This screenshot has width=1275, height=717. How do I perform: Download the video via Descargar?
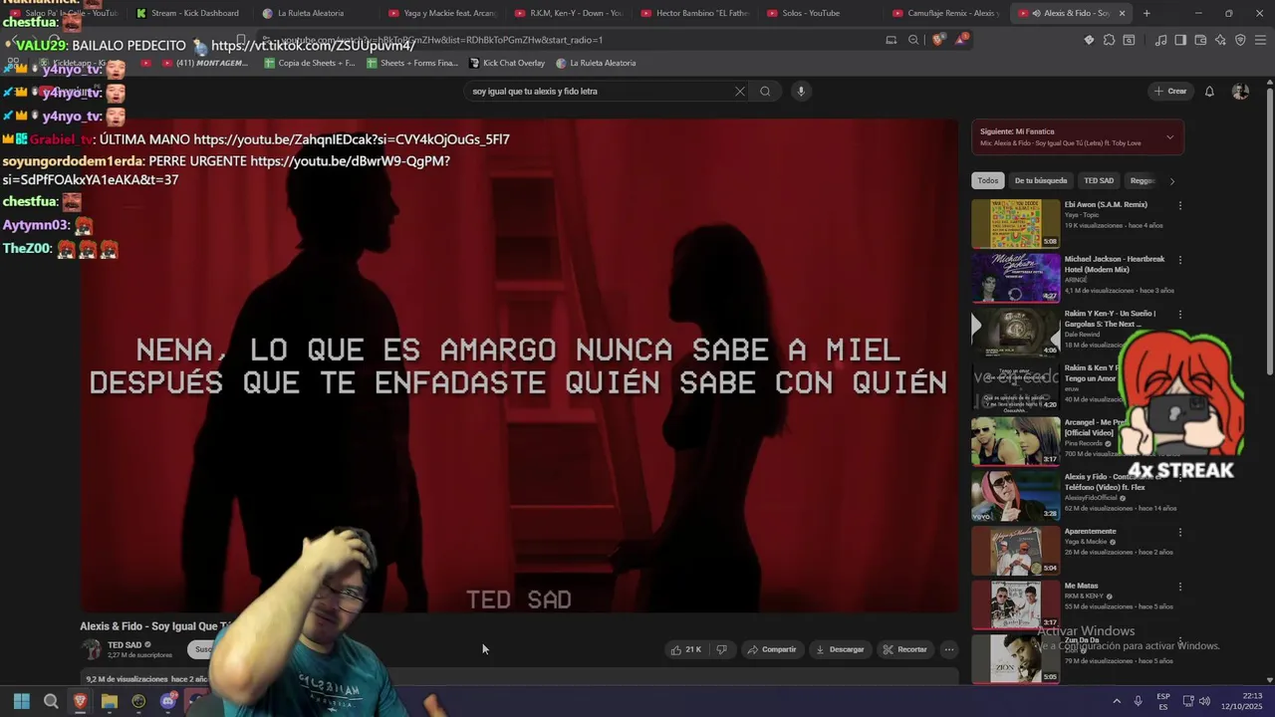[840, 649]
